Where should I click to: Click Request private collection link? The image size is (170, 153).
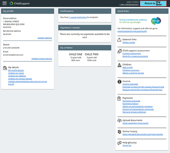tap(134, 112)
